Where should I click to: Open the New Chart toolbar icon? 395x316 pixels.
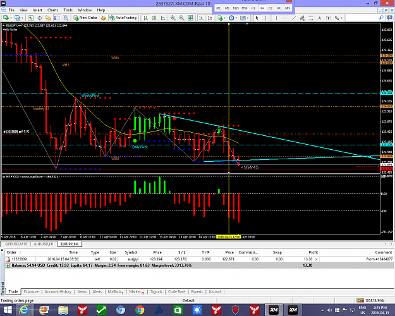[x=6, y=18]
